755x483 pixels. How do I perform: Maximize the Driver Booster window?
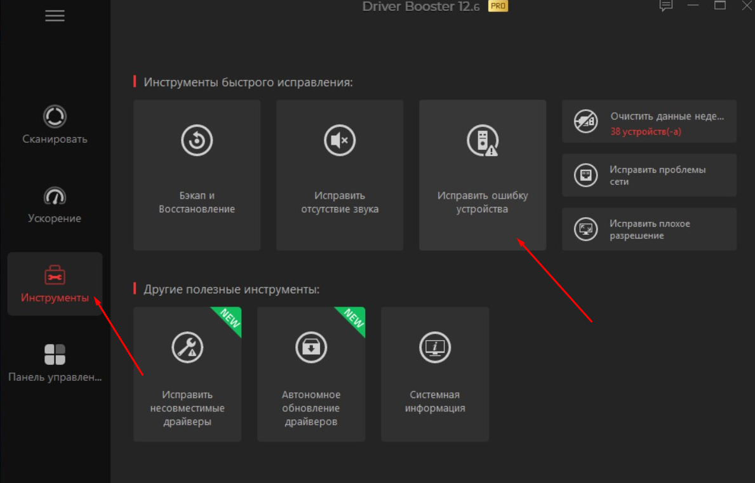point(720,5)
